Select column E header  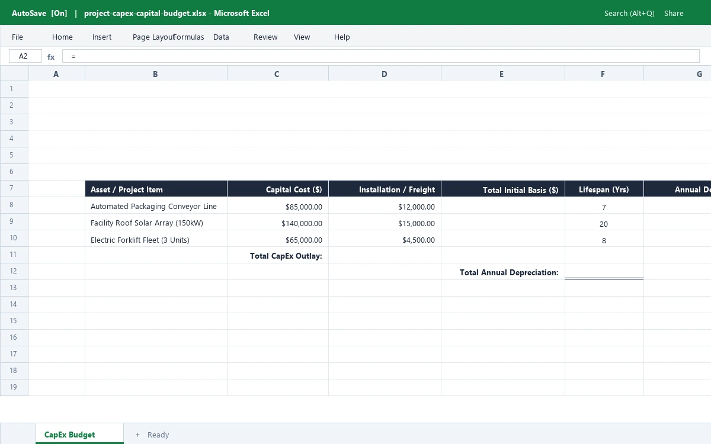coord(502,73)
